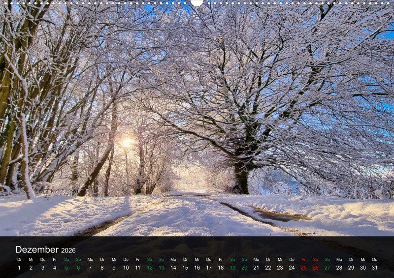Pick date 19 shown in green
The width and height of the screenshot is (394, 278).
pyautogui.click(x=232, y=268)
